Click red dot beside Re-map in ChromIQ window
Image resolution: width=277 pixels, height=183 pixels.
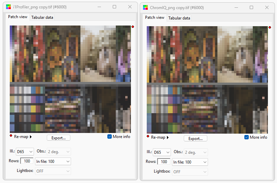point(148,136)
